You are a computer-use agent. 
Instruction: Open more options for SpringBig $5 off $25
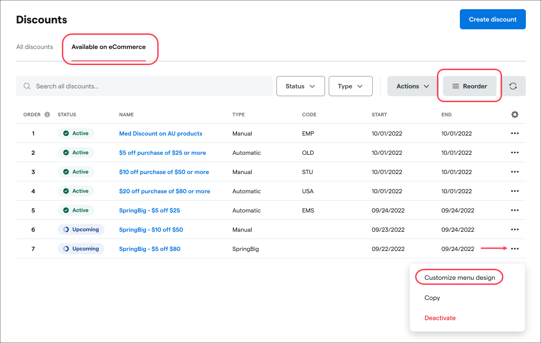[x=514, y=210]
